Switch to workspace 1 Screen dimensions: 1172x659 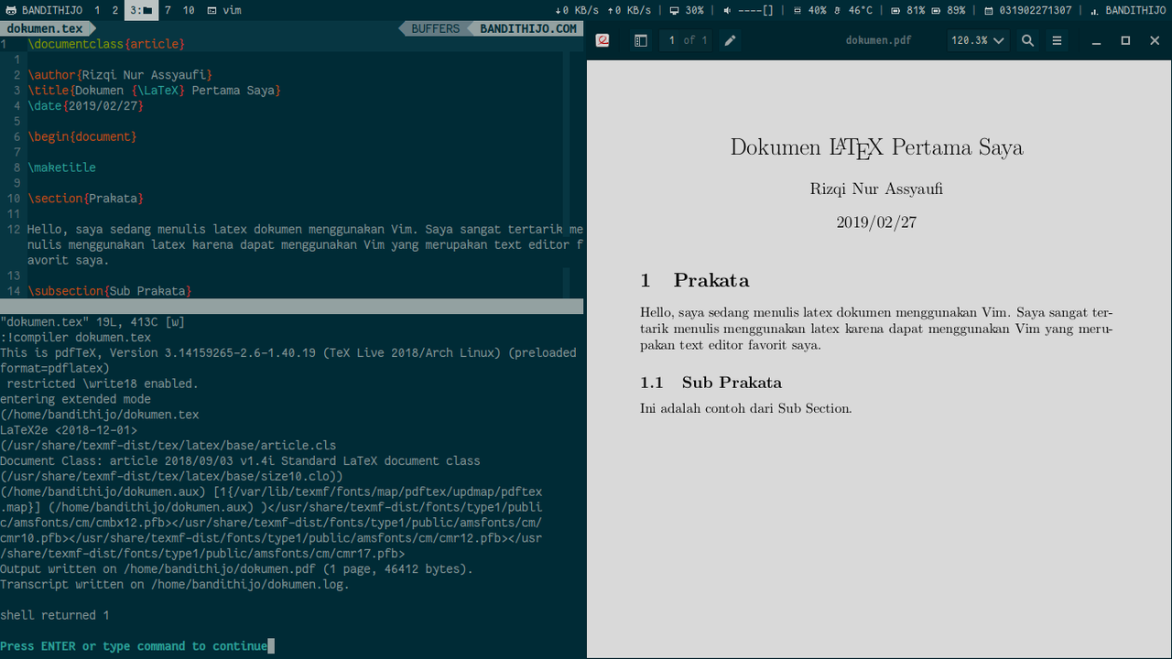pos(98,10)
